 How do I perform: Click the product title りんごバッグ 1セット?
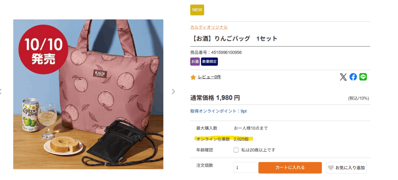click(234, 39)
